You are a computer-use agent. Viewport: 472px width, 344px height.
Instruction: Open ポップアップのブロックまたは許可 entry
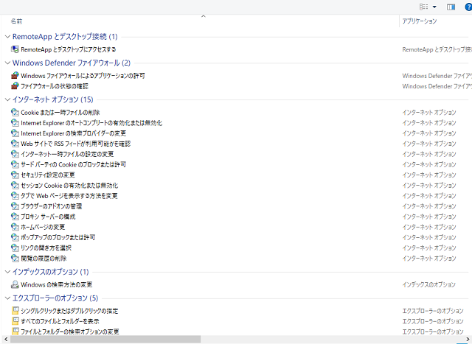(58, 237)
